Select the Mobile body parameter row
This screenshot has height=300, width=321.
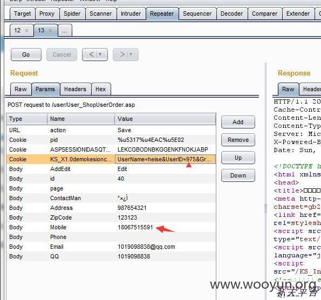tap(111, 227)
